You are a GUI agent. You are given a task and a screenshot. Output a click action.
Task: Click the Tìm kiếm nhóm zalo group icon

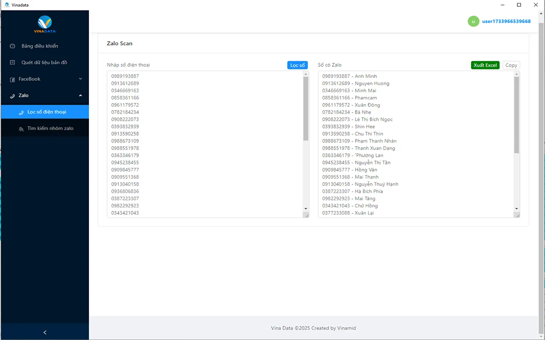pos(21,129)
